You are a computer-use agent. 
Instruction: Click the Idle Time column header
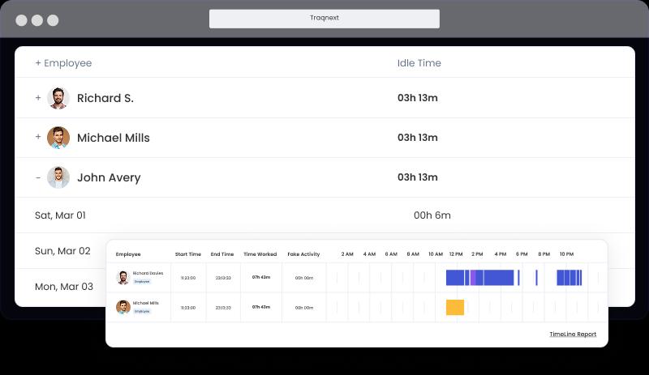(419, 63)
